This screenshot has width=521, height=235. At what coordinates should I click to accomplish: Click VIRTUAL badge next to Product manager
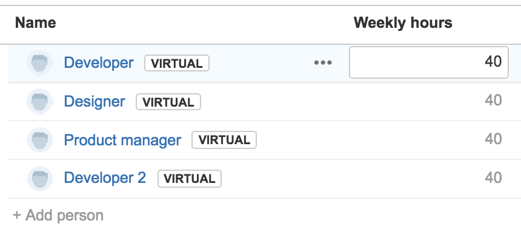pyautogui.click(x=224, y=140)
